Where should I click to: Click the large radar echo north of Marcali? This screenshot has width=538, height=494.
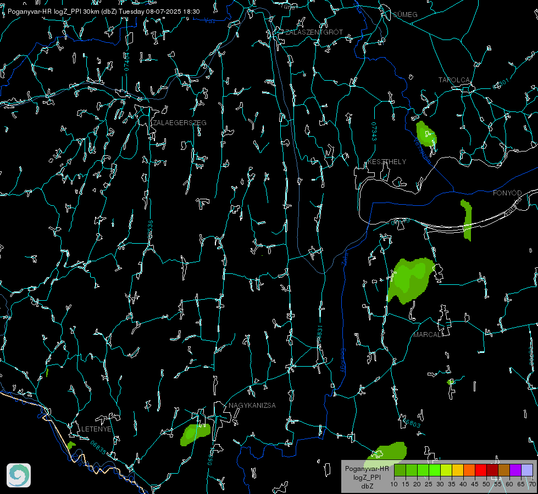pyautogui.click(x=411, y=280)
